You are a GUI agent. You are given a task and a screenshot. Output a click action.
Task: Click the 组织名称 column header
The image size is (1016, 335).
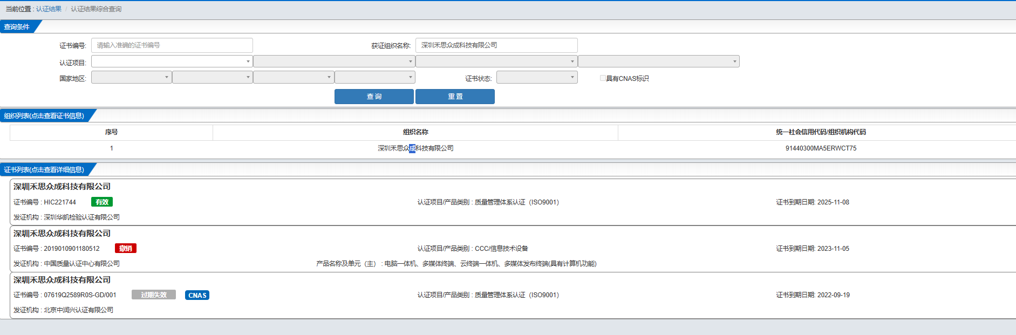(x=415, y=132)
